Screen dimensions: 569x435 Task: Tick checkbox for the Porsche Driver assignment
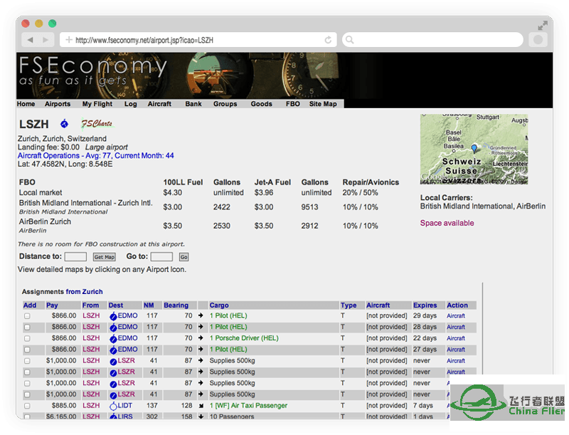pyautogui.click(x=27, y=338)
